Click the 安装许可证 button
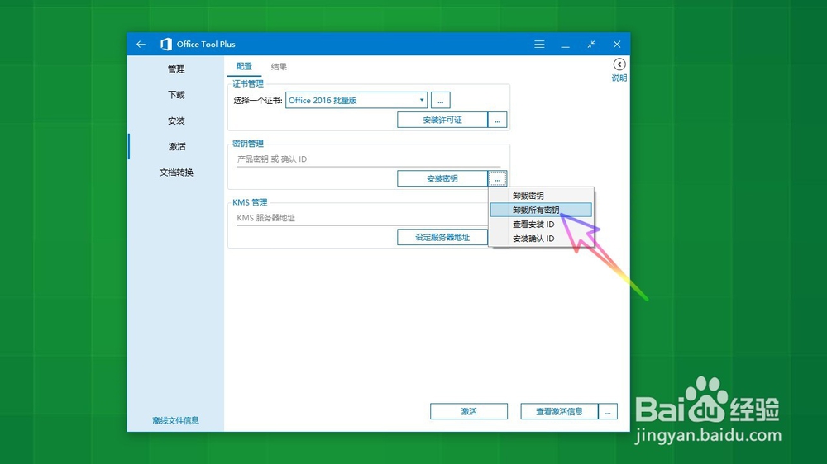 tap(442, 120)
